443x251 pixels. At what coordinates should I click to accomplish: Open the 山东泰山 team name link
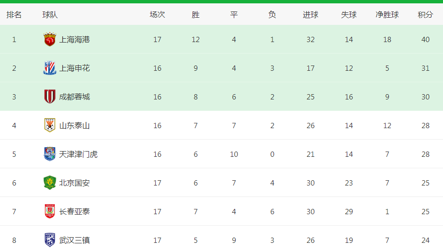(74, 126)
